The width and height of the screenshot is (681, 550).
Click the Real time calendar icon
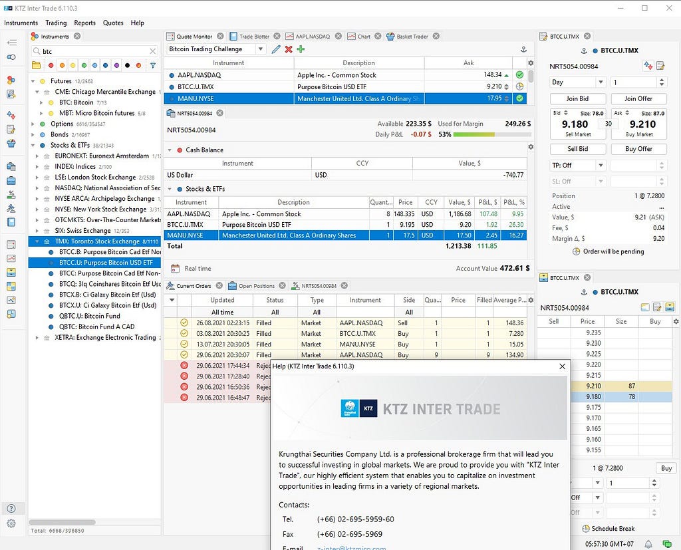[x=175, y=269]
